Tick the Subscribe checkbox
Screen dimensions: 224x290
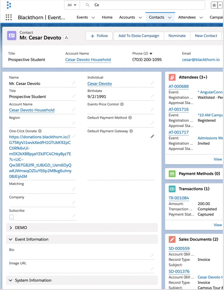pyautogui.click(x=11, y=217)
